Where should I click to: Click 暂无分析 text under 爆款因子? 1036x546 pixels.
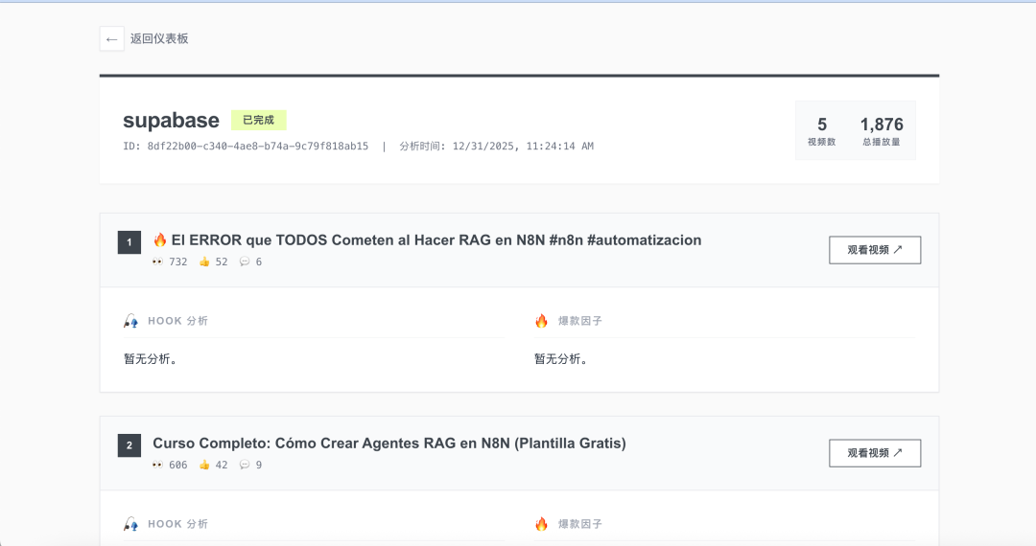tap(561, 358)
